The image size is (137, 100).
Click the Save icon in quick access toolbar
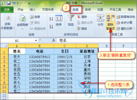(x=9, y=3)
